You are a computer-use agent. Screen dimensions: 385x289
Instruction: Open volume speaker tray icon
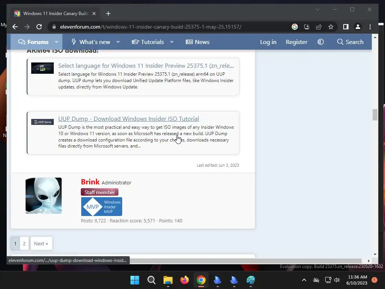(337, 280)
